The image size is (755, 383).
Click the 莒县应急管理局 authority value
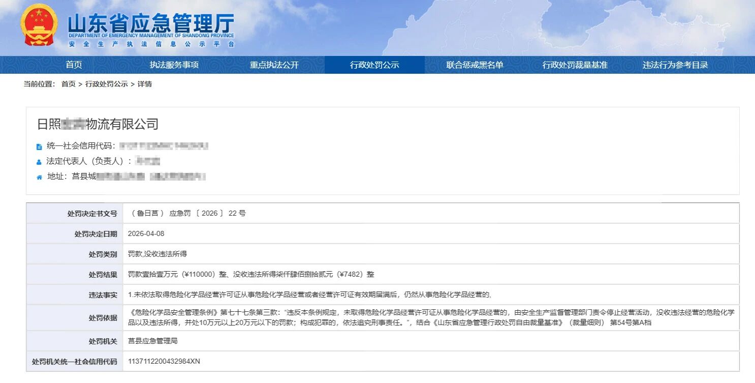click(x=153, y=341)
